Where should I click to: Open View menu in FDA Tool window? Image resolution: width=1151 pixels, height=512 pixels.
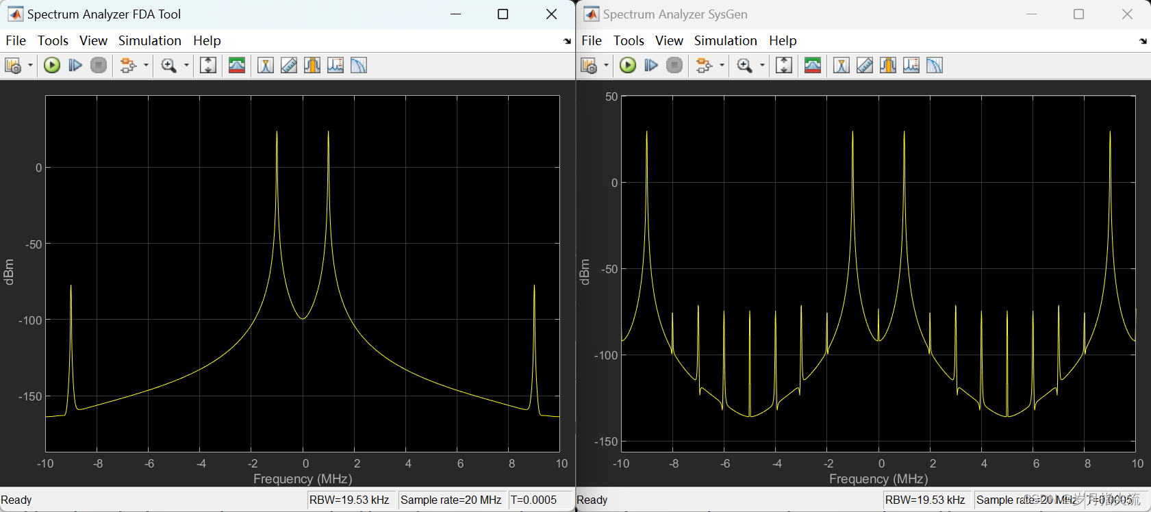tap(93, 41)
